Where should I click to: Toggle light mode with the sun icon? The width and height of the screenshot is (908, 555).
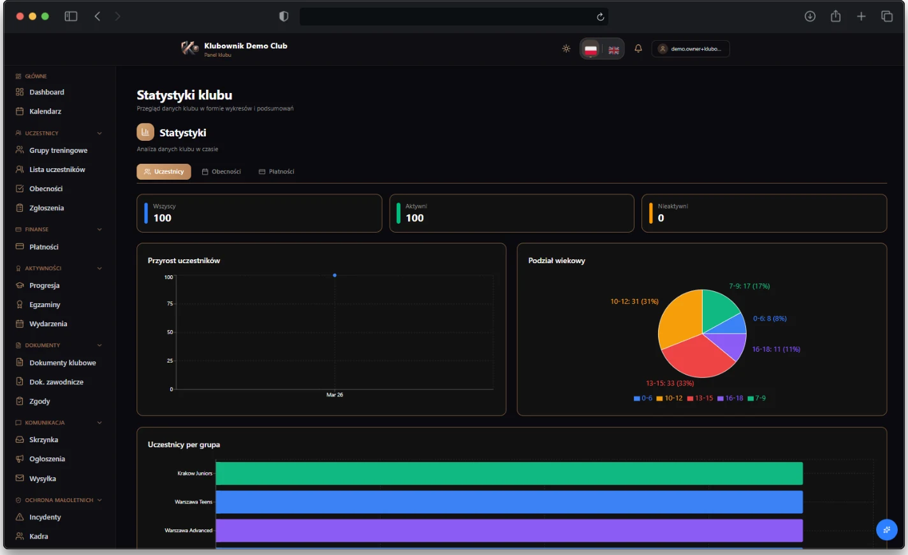point(566,48)
